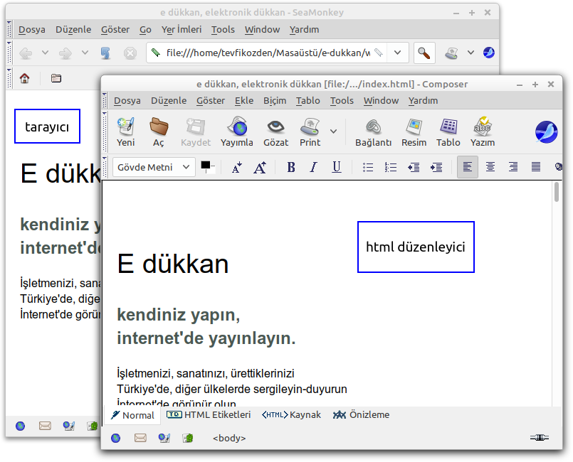The width and height of the screenshot is (573, 462).
Task: Click the browser search magnifier button
Action: coord(424,53)
